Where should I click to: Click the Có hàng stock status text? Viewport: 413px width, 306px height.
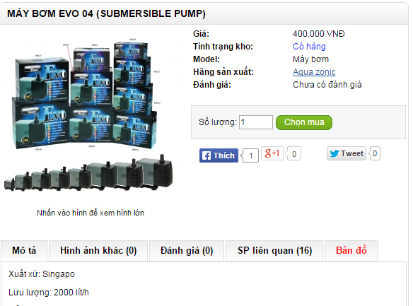tap(309, 47)
